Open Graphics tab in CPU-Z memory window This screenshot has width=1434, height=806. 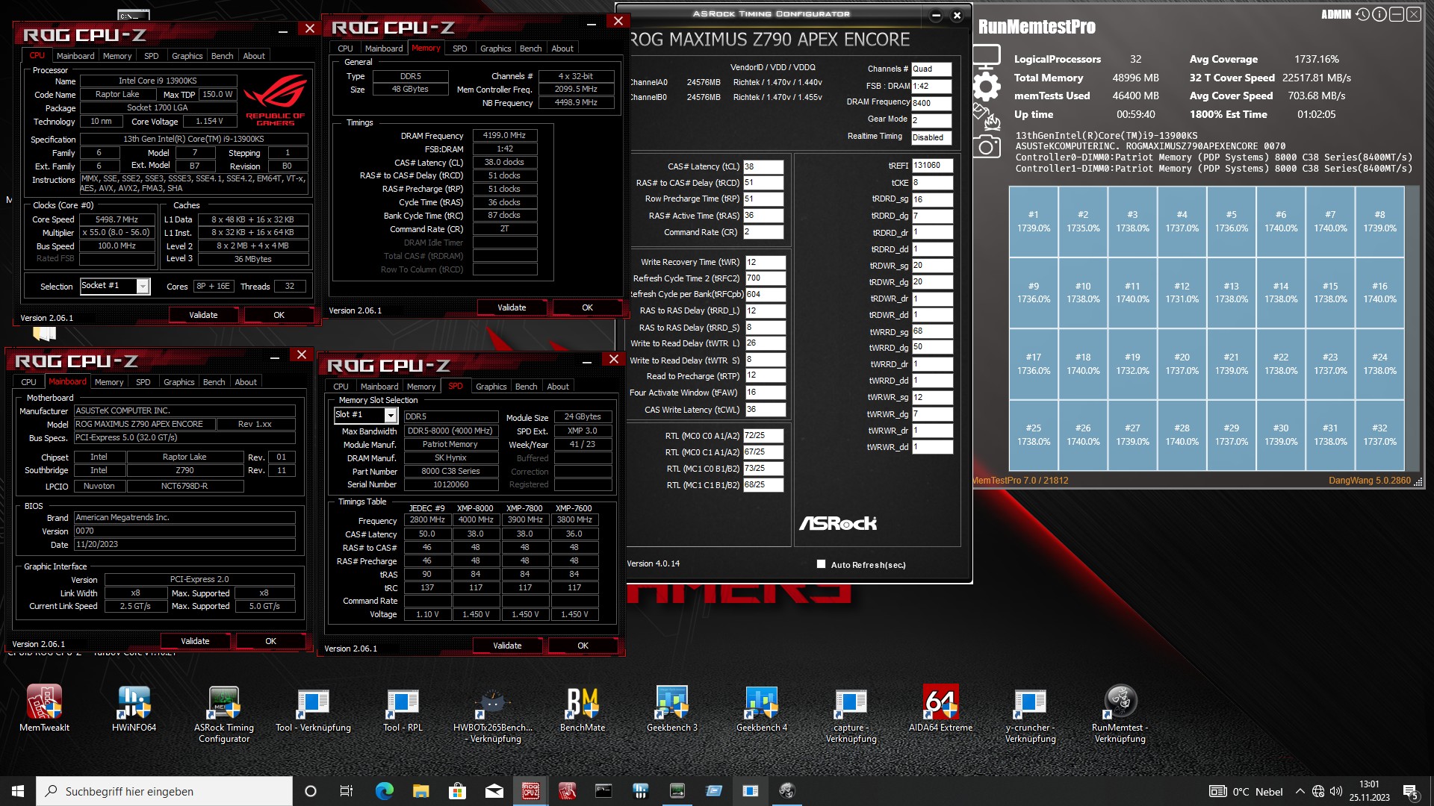pyautogui.click(x=496, y=49)
